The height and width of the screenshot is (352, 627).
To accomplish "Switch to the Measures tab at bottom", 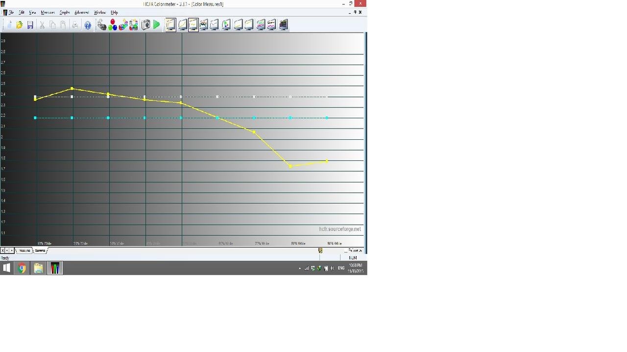I will click(x=24, y=250).
